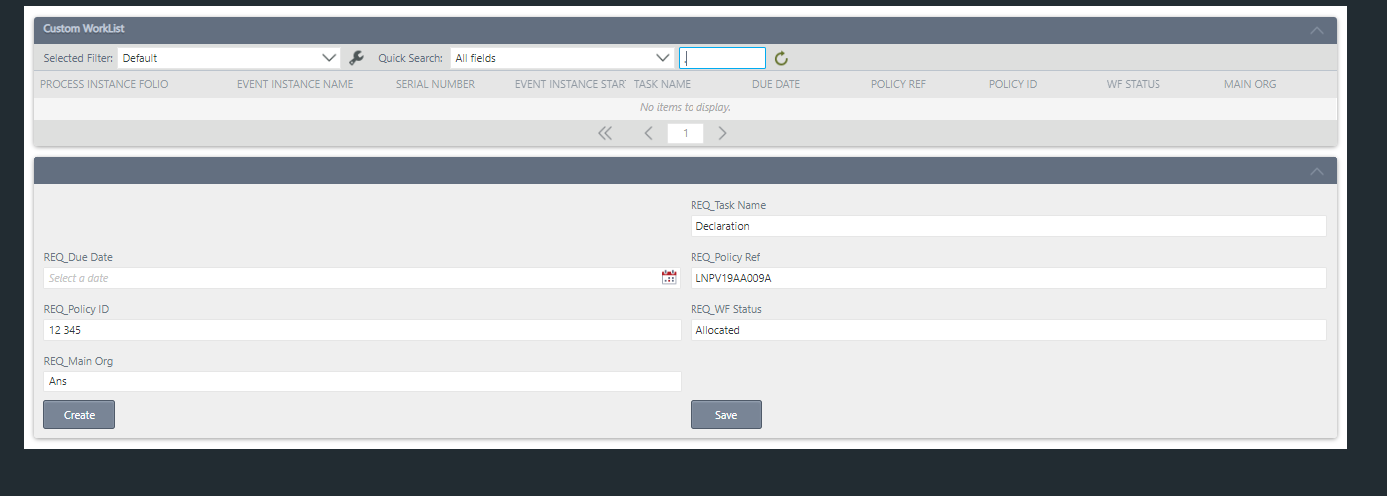Click the page number box

(686, 133)
